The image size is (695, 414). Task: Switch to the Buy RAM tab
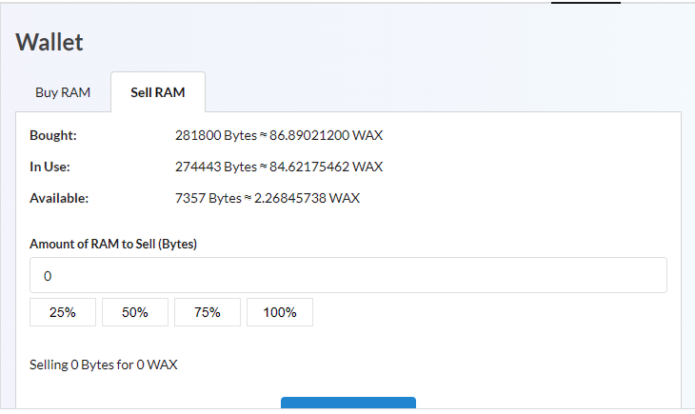pyautogui.click(x=63, y=92)
